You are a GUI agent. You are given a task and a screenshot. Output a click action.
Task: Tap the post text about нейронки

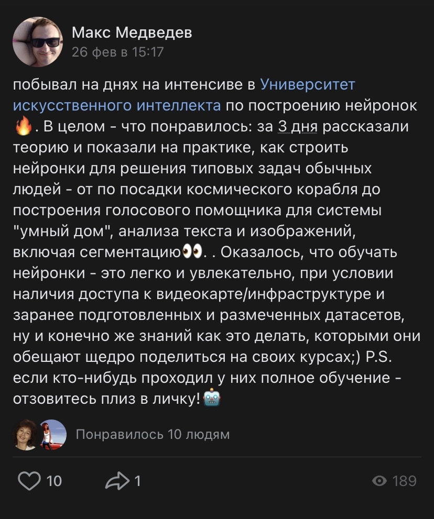coord(217,241)
